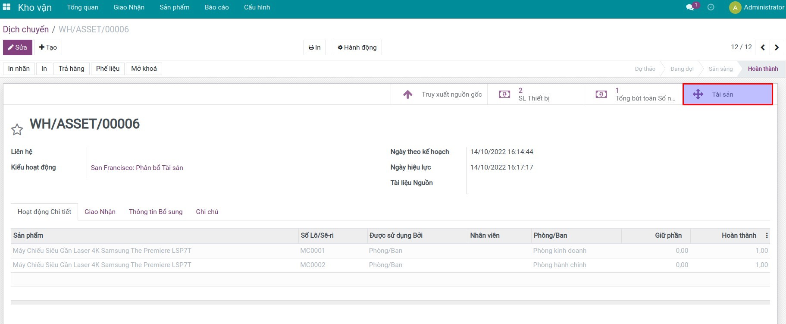The image size is (786, 324).
Task: Open column options kebab icon in table
Action: click(767, 236)
